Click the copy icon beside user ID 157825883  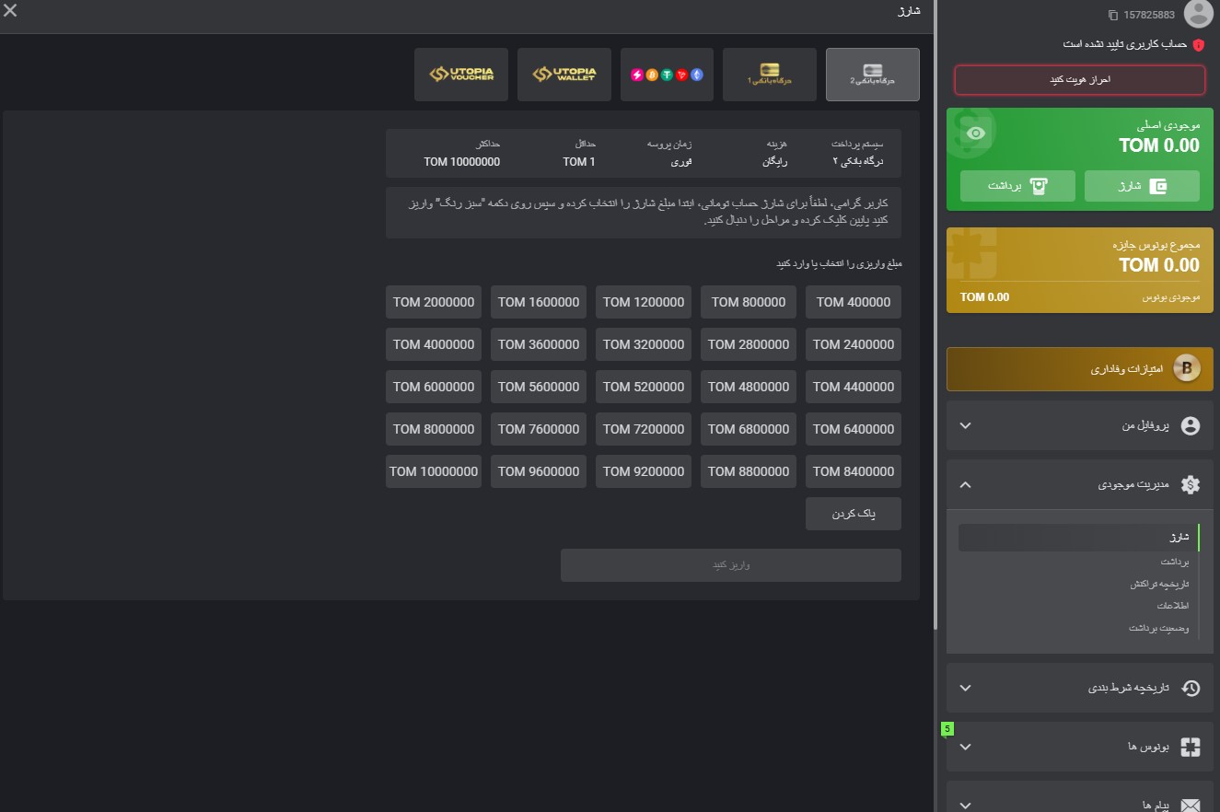pos(1113,16)
